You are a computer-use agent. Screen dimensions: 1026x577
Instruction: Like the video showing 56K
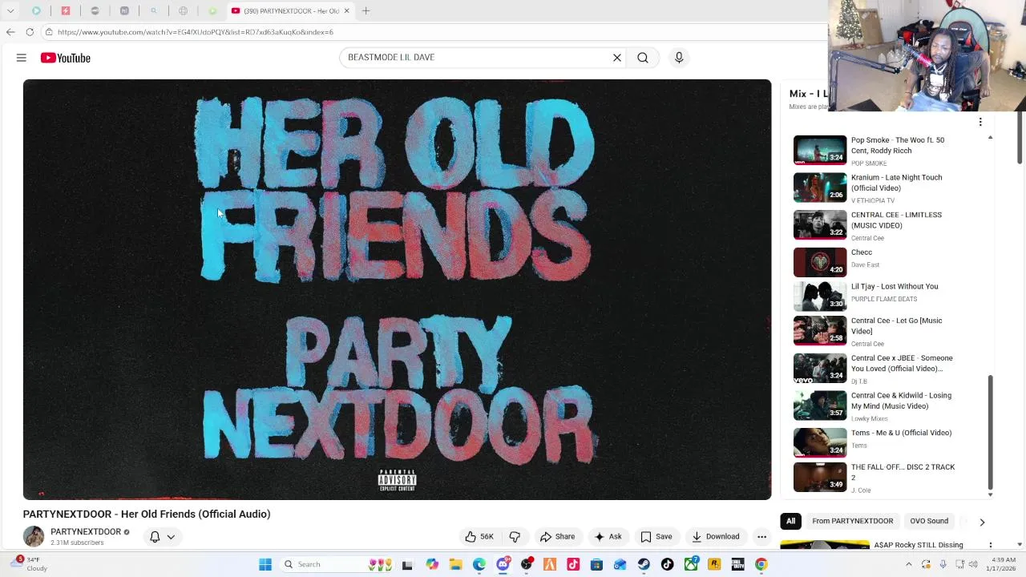[x=479, y=537]
